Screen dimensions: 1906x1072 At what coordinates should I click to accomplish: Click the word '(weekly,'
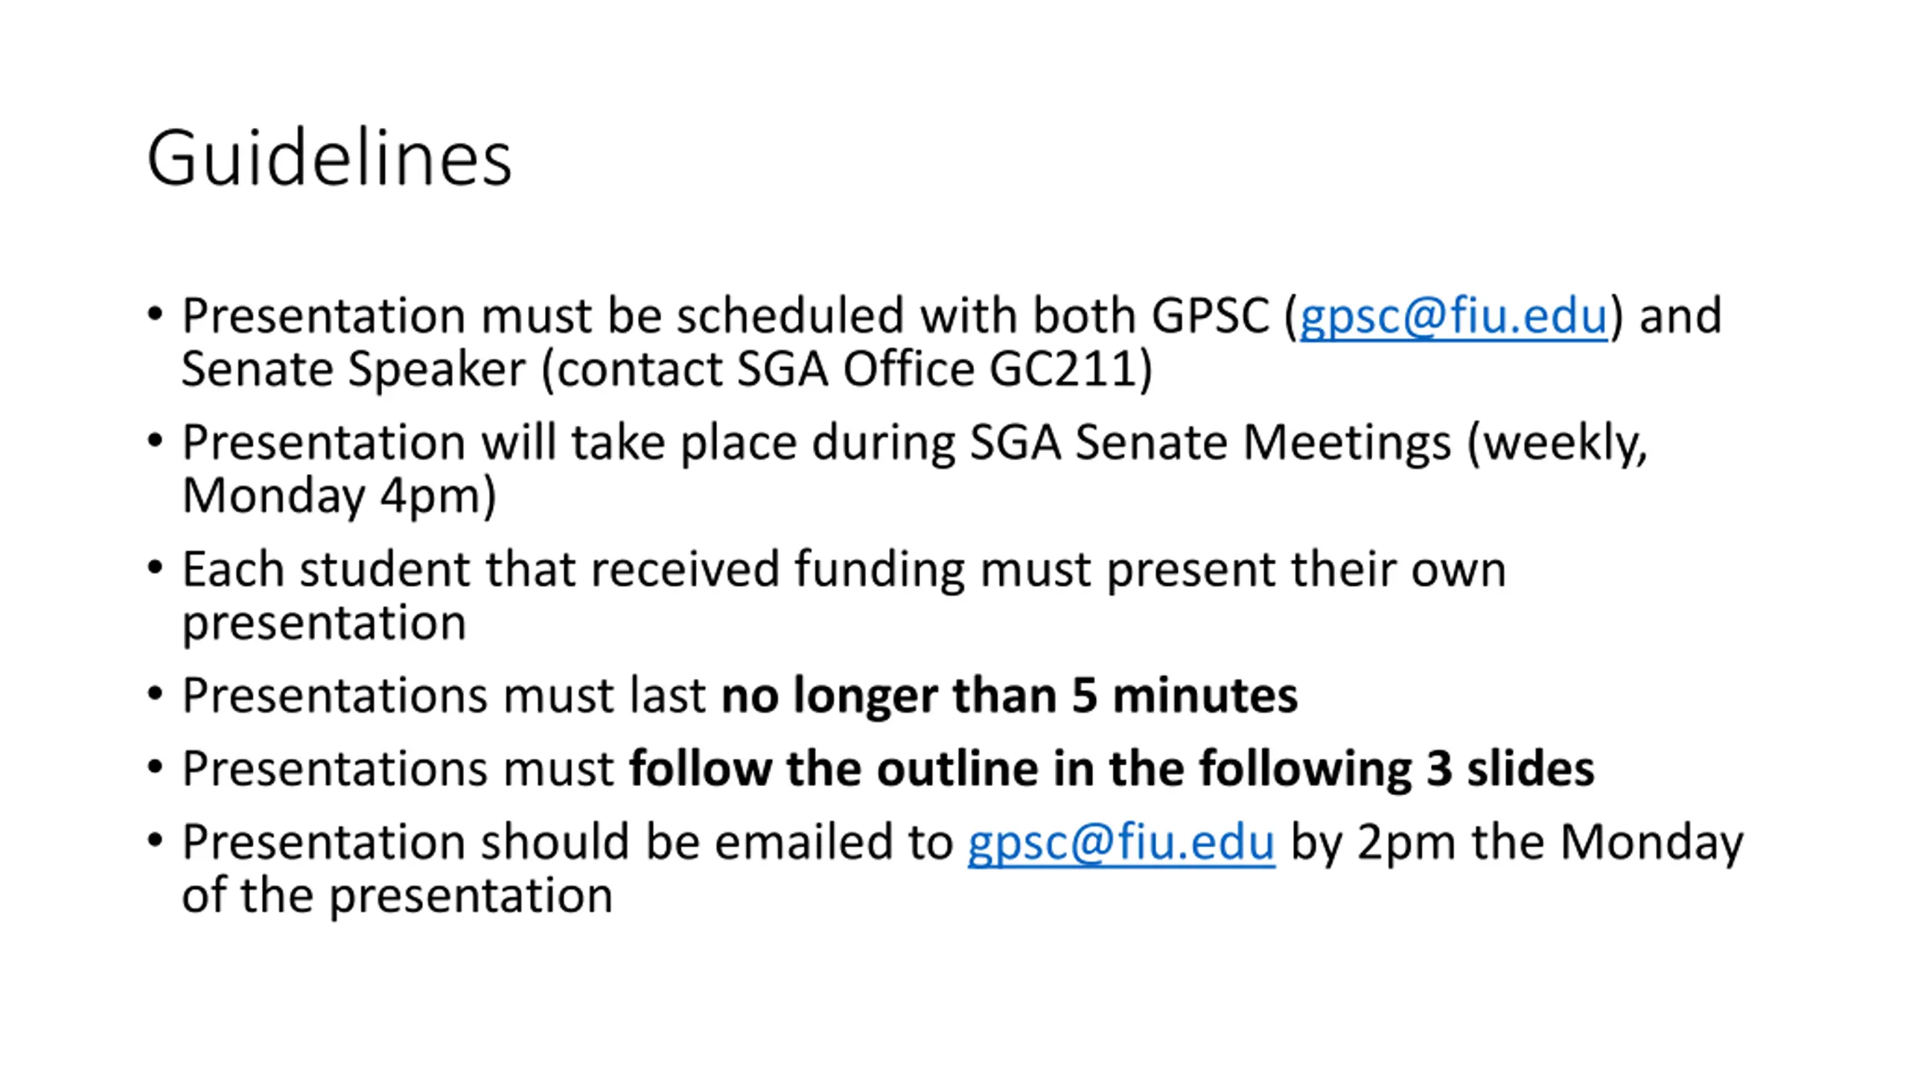pos(1558,442)
